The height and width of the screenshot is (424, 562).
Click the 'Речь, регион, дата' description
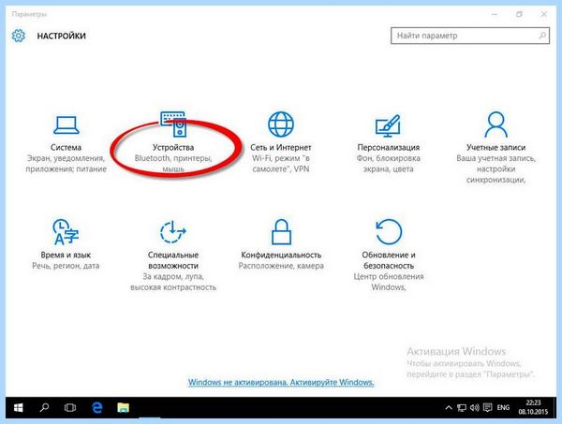[66, 266]
